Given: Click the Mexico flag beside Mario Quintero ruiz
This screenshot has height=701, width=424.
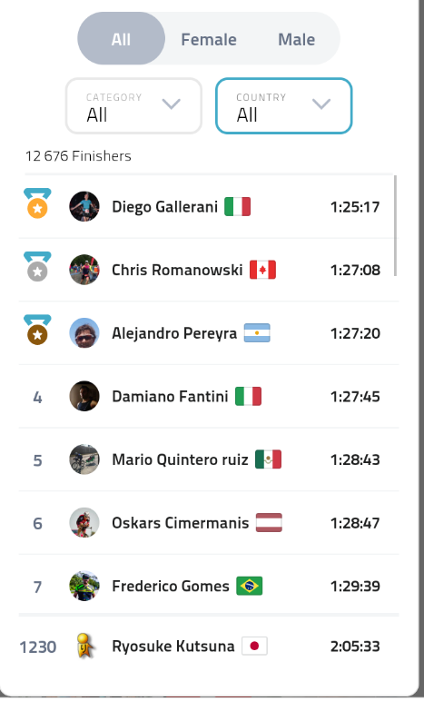Looking at the screenshot, I should 268,459.
